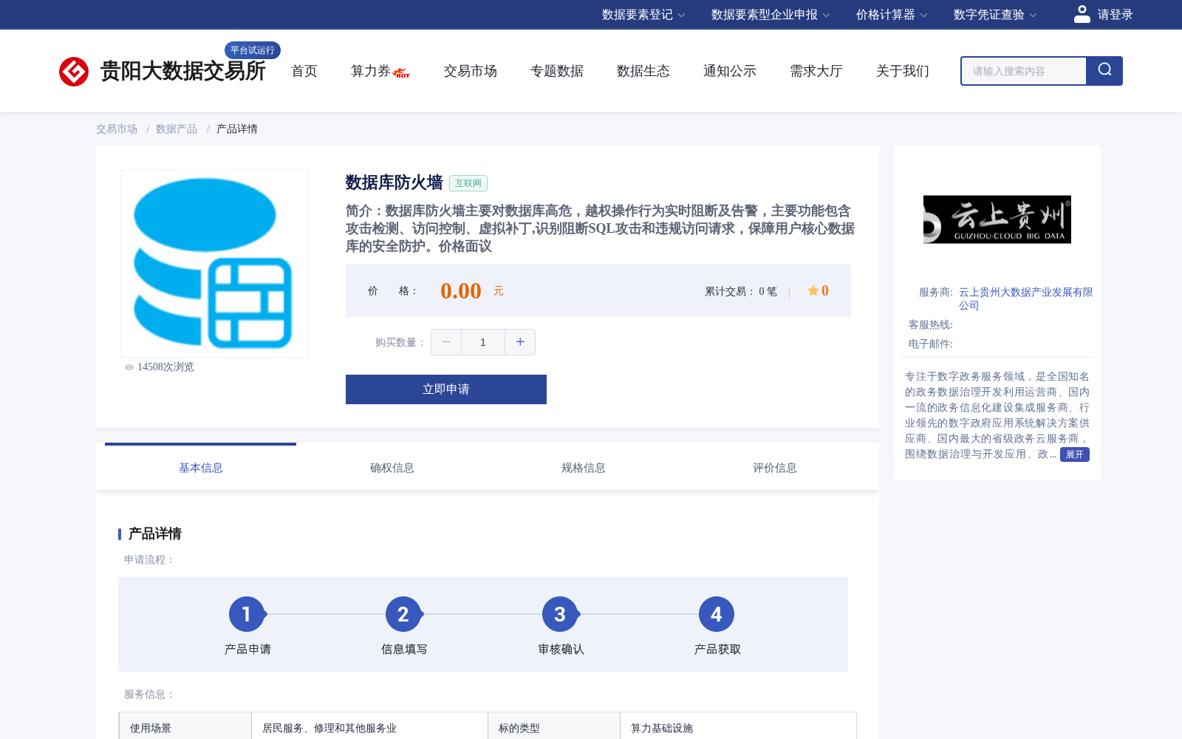
Task: Open 关于我们 navigation item
Action: pyautogui.click(x=903, y=71)
